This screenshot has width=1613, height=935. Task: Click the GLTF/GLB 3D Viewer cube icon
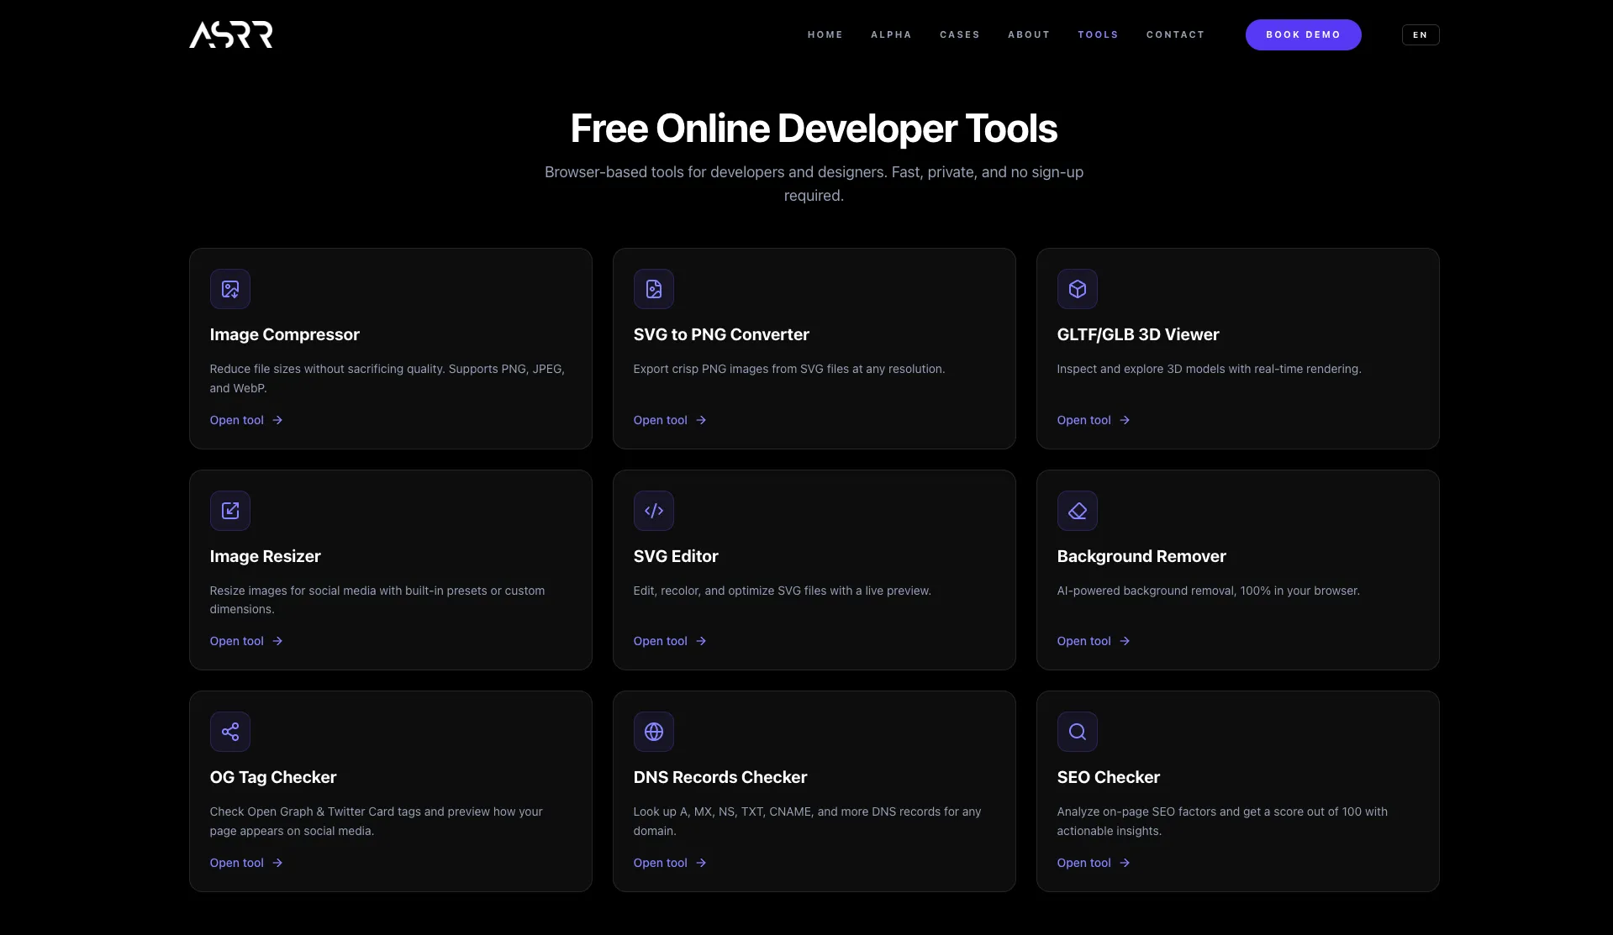1078,289
